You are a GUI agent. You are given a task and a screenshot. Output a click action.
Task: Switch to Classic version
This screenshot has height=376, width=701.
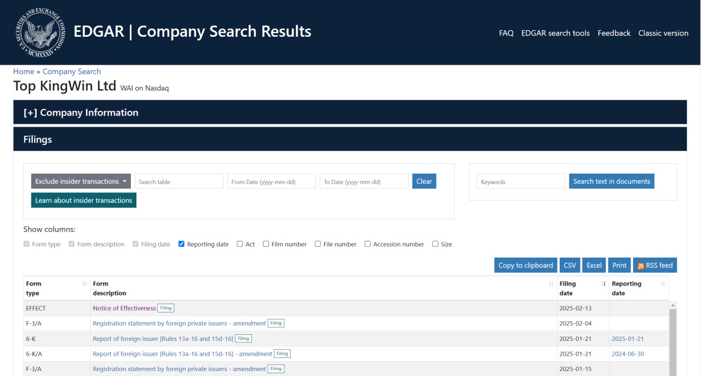point(663,33)
